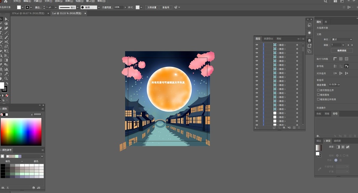Expand Layers panel with >> arrows
The width and height of the screenshot is (358, 193).
(x=298, y=39)
